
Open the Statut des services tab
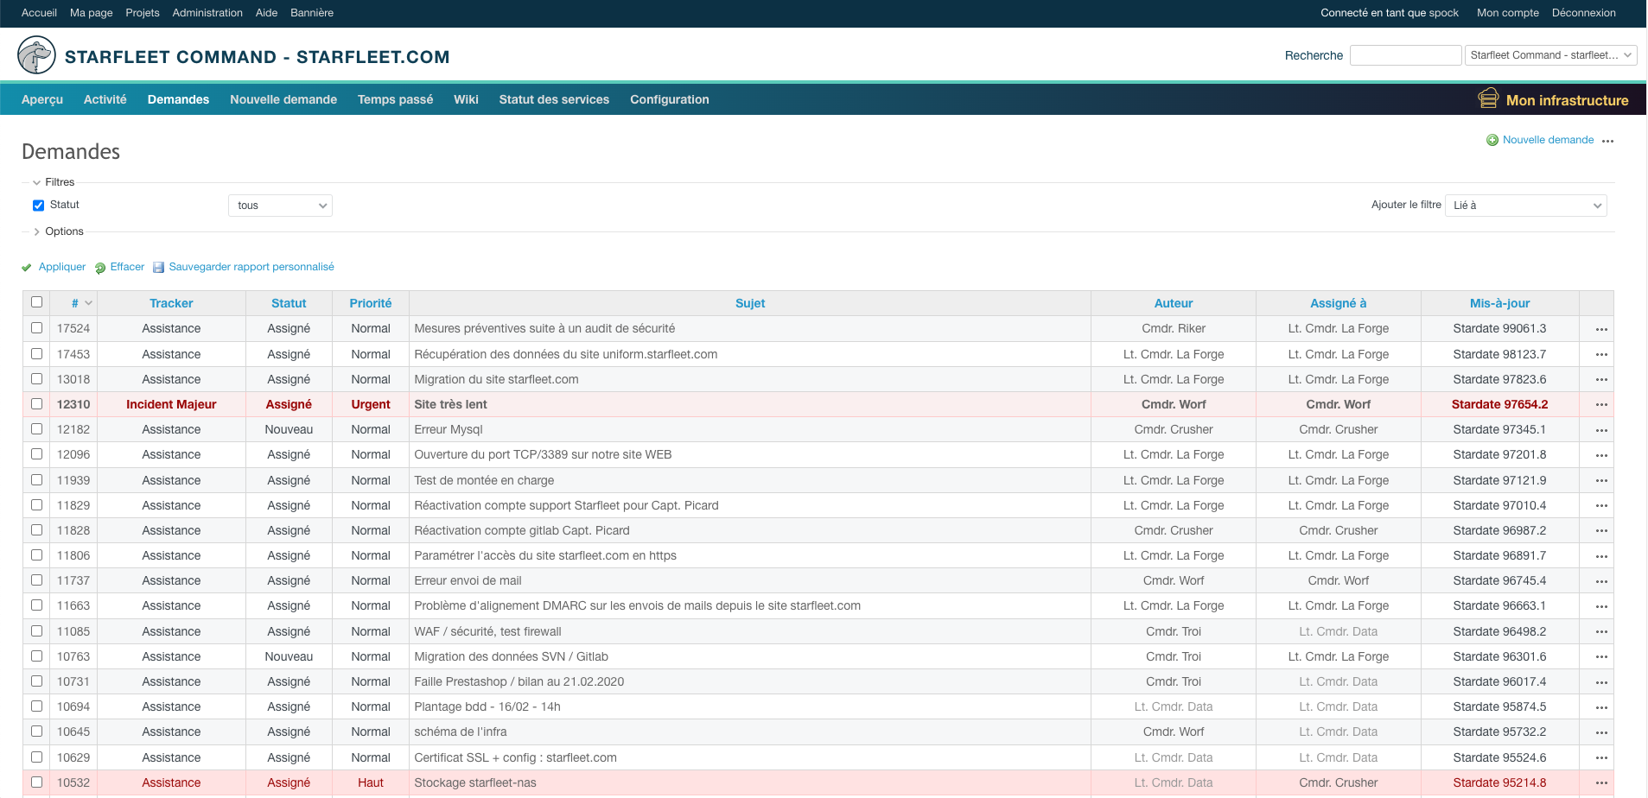(554, 99)
